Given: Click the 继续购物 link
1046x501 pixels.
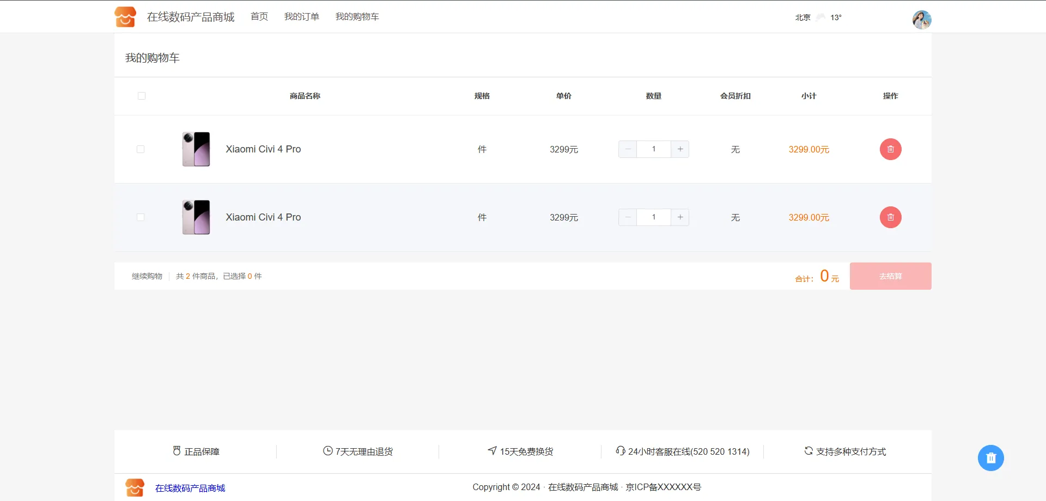Looking at the screenshot, I should tap(147, 276).
